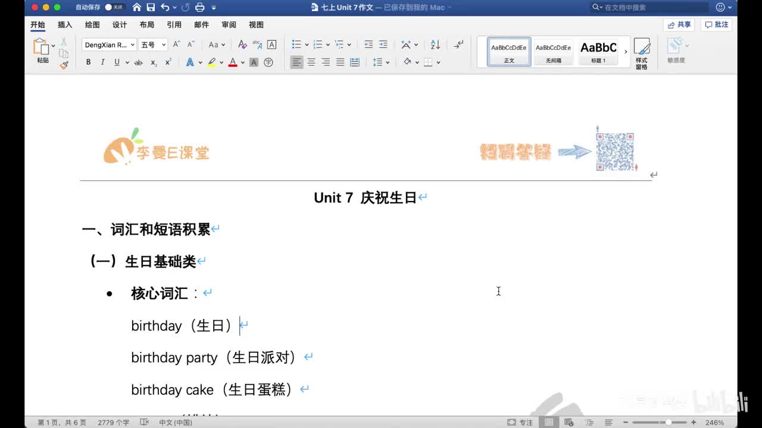Sort the selected text A to Z
The width and height of the screenshot is (762, 428).
(435, 45)
